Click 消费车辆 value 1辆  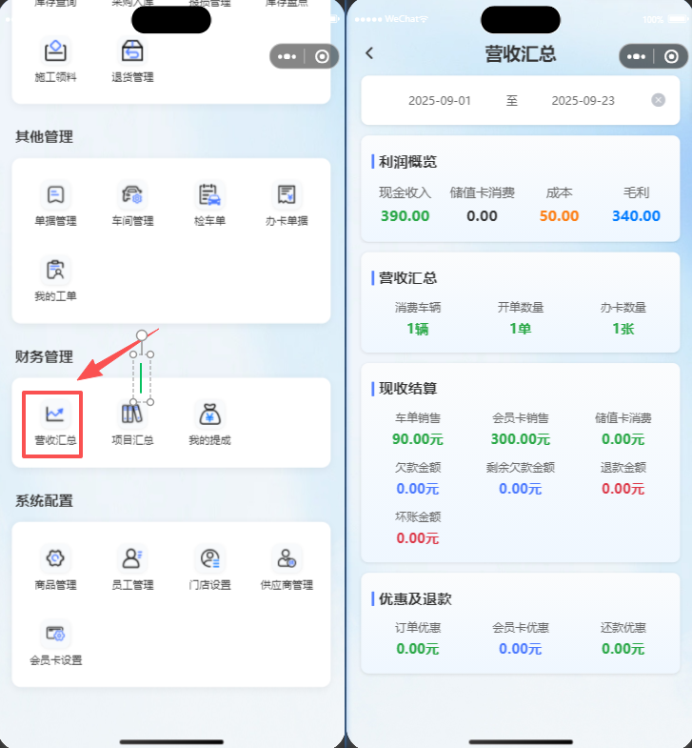pyautogui.click(x=418, y=329)
